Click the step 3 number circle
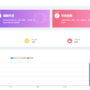This screenshot has width=90, height=90. (57, 16)
